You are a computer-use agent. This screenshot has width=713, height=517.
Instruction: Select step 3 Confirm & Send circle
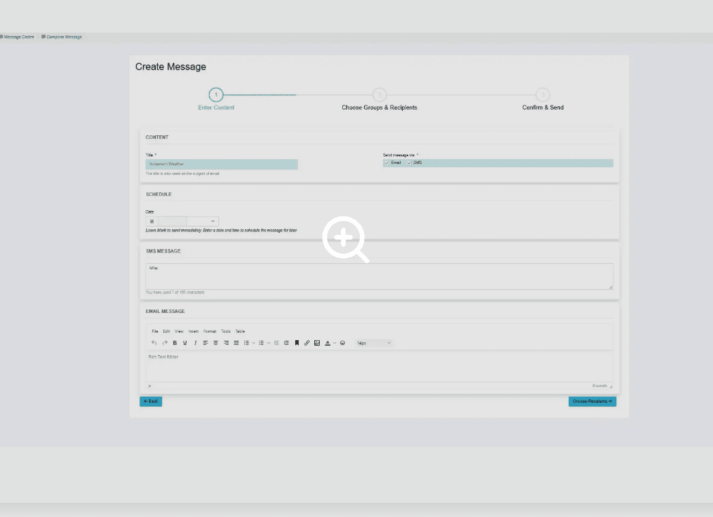542,95
